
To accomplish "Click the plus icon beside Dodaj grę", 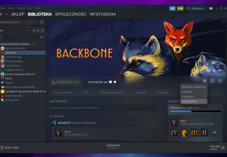I will [x=2, y=148].
